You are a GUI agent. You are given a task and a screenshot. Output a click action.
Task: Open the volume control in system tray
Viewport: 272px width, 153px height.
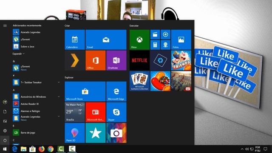tap(247, 149)
